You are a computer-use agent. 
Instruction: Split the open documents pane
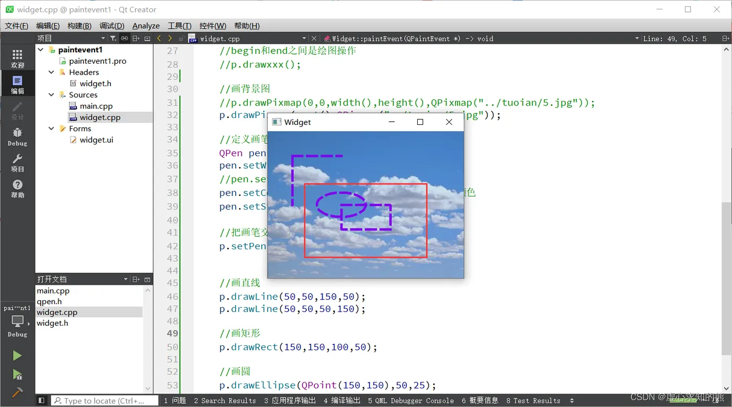coord(136,280)
